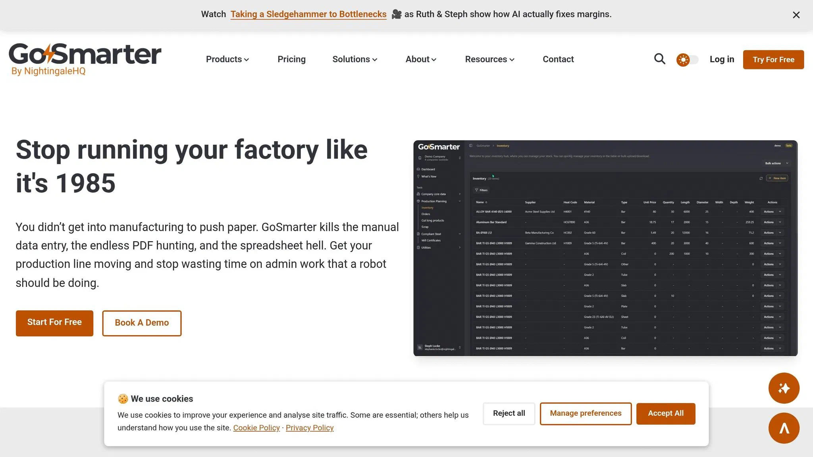Select Dashboard in the sidebar
The width and height of the screenshot is (813, 457).
[428, 169]
